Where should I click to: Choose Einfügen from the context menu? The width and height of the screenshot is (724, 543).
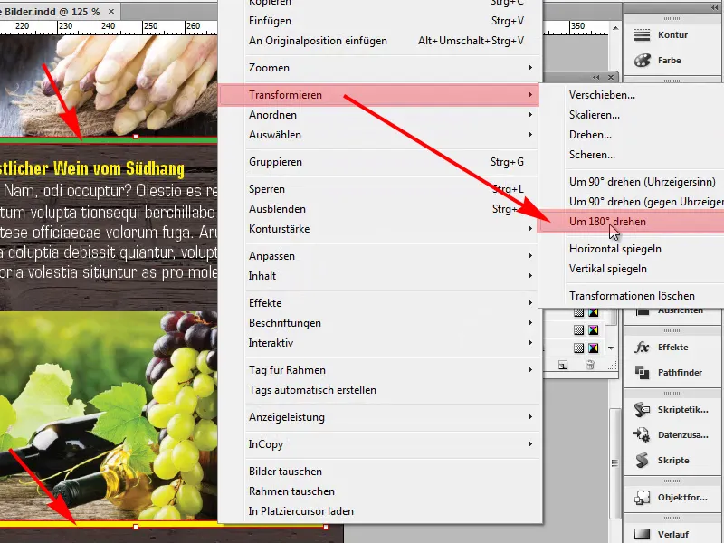(379, 21)
